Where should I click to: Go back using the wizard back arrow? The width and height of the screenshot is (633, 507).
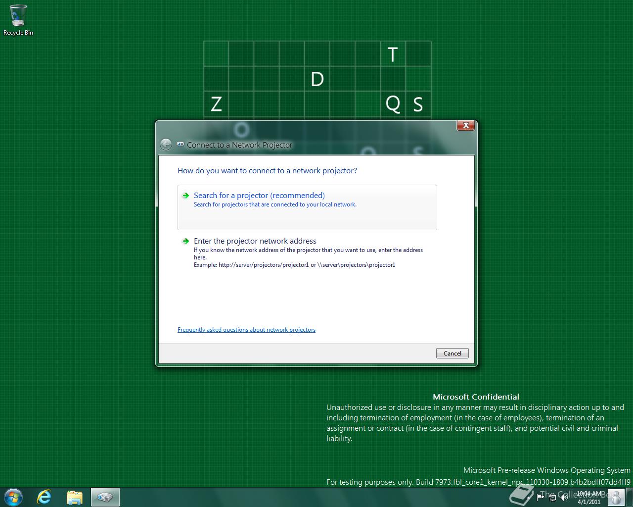(166, 144)
